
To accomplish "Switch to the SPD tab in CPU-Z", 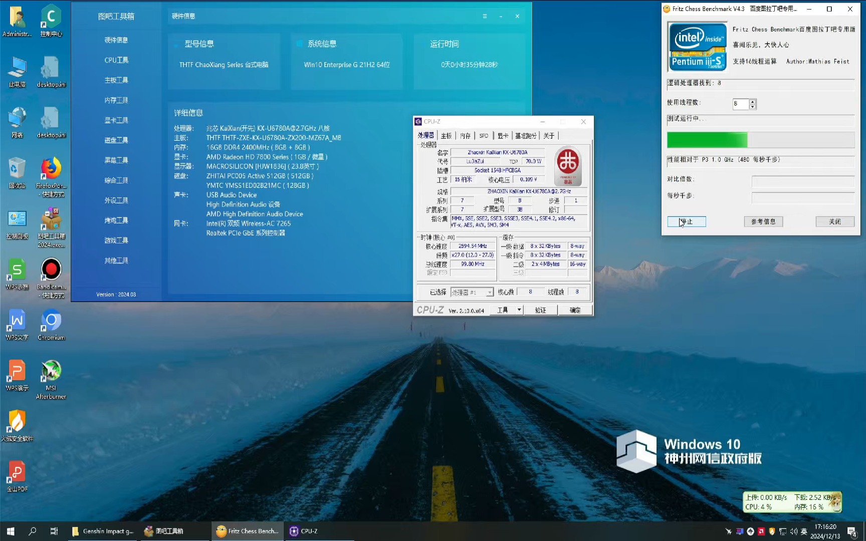I will pyautogui.click(x=484, y=136).
